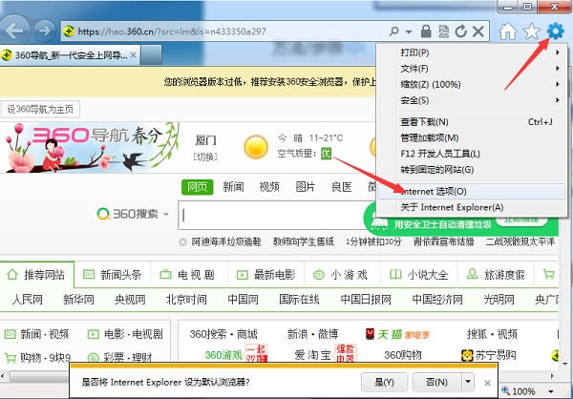This screenshot has height=399, width=573.
Task: Switch to 小游戏 category tab
Action: pyautogui.click(x=341, y=274)
